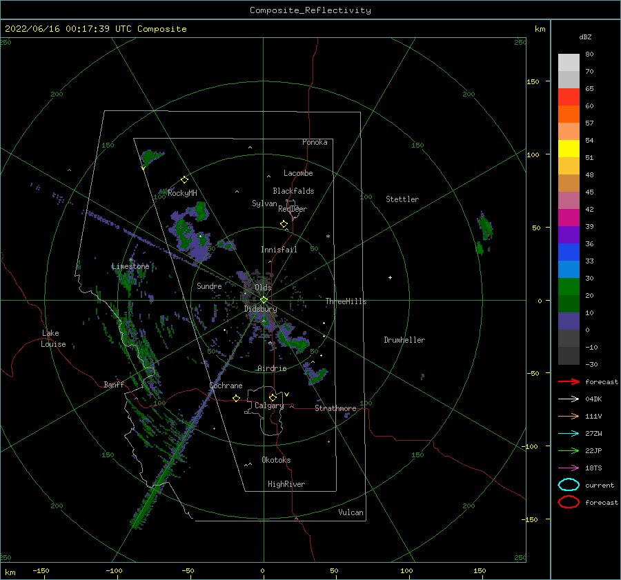Click the red forecast arrow in legend
621x580 pixels.
[569, 381]
